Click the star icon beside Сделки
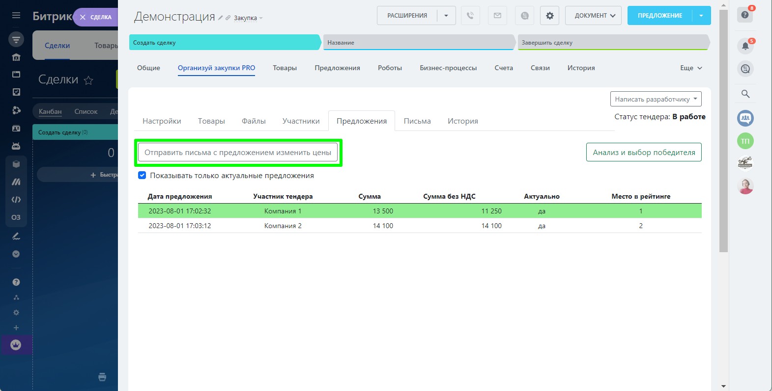Viewport: 772px width, 391px height. 88,80
